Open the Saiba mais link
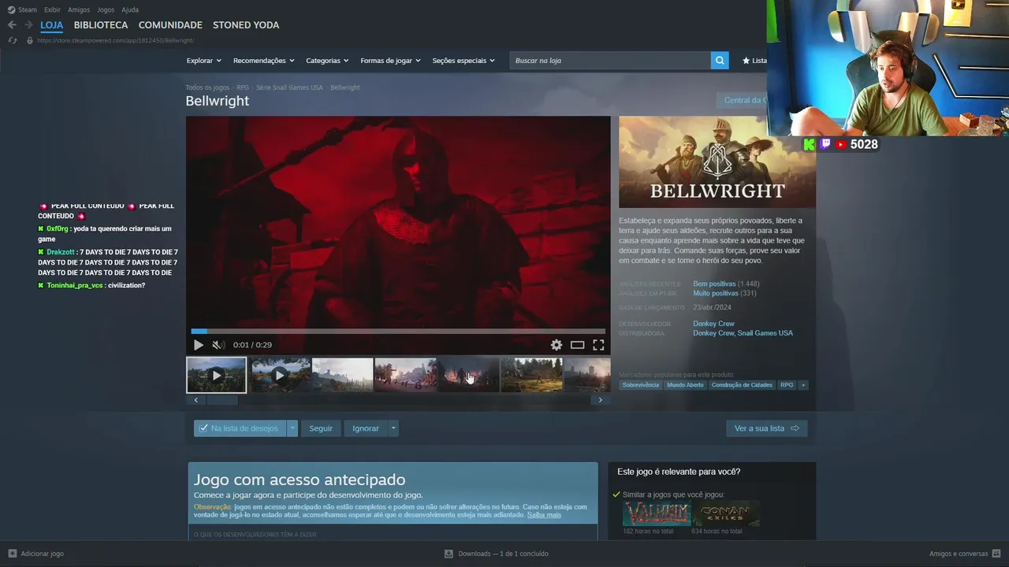 click(x=544, y=515)
